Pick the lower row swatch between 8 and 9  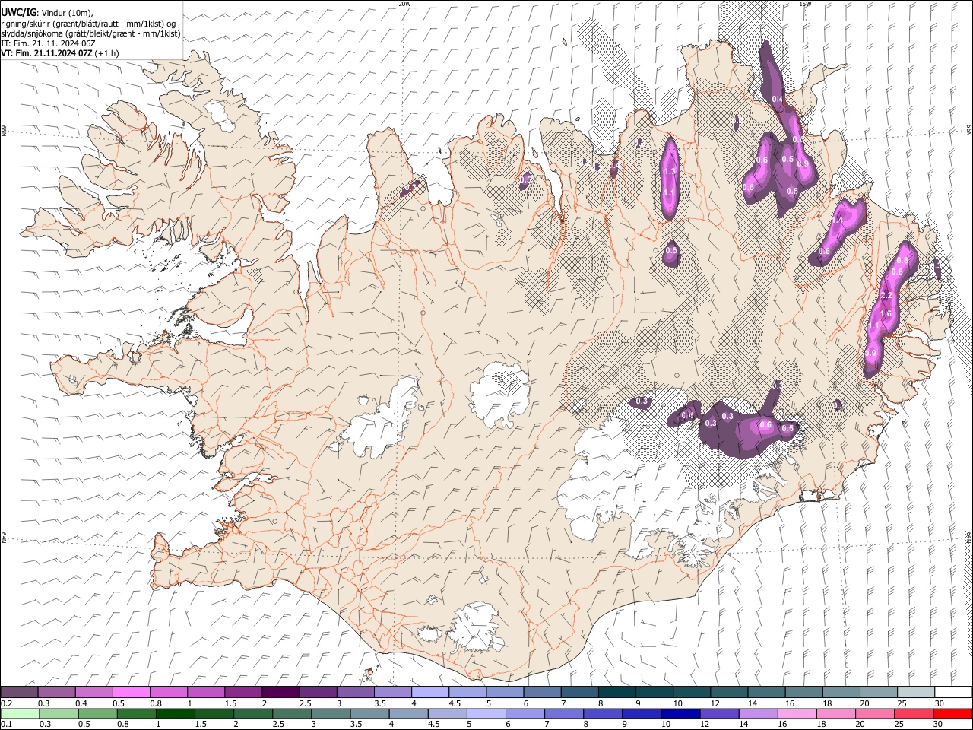pyautogui.click(x=603, y=713)
